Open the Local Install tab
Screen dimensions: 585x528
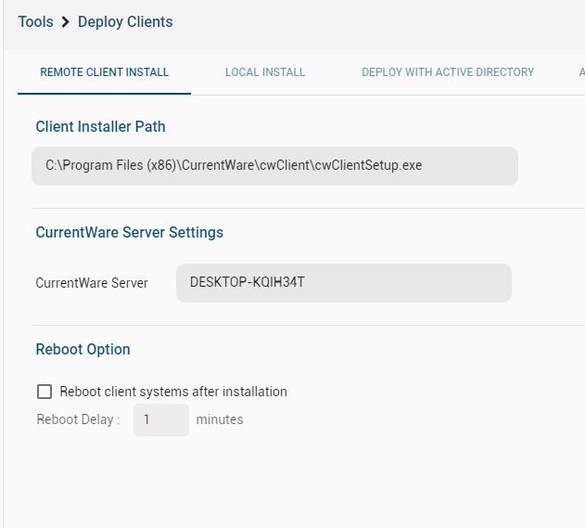265,72
